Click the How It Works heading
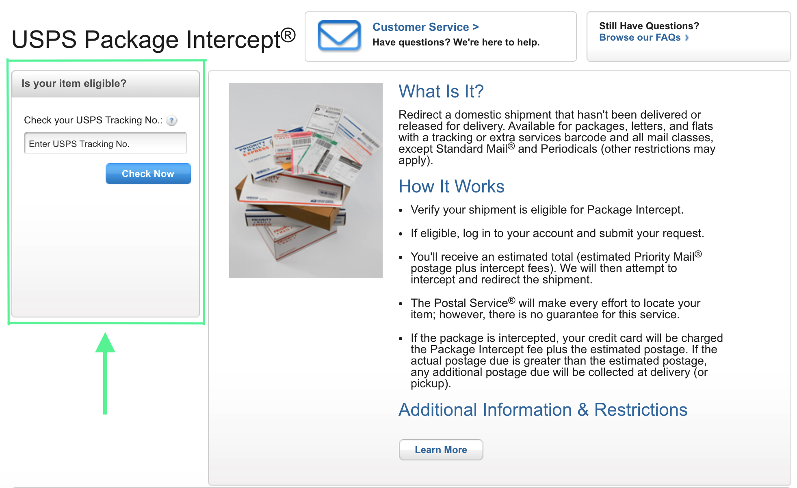This screenshot has height=488, width=797. [451, 187]
